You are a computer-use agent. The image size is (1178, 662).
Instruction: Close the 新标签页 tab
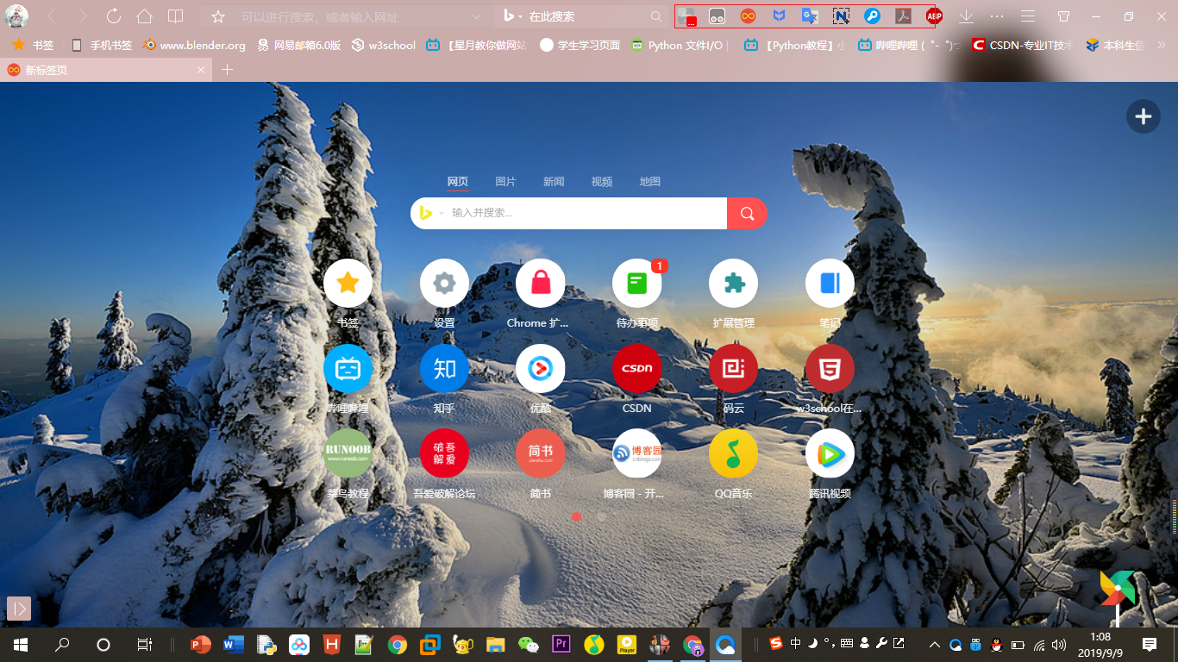click(x=201, y=70)
